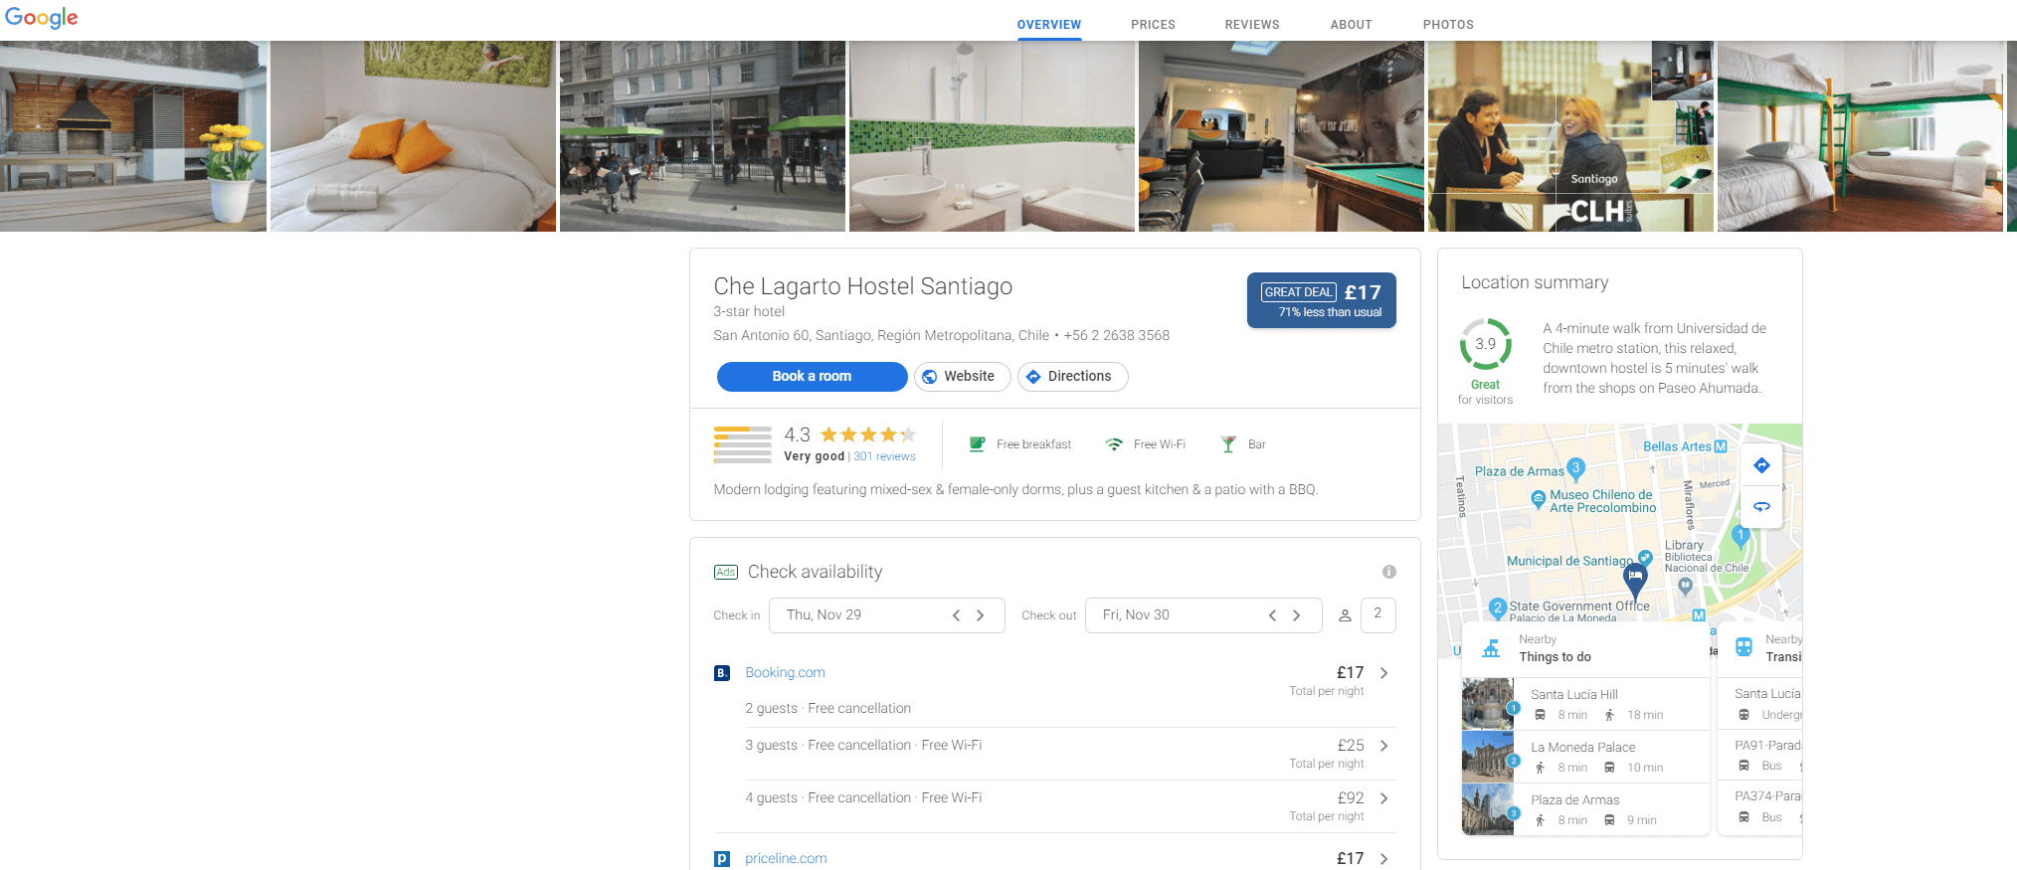2017x870 pixels.
Task: Click the map route toggle icon
Action: coord(1761,507)
